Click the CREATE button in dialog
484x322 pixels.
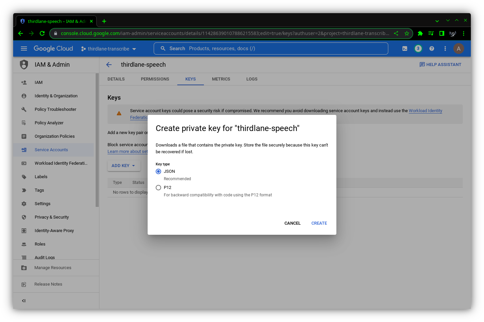[x=319, y=223]
